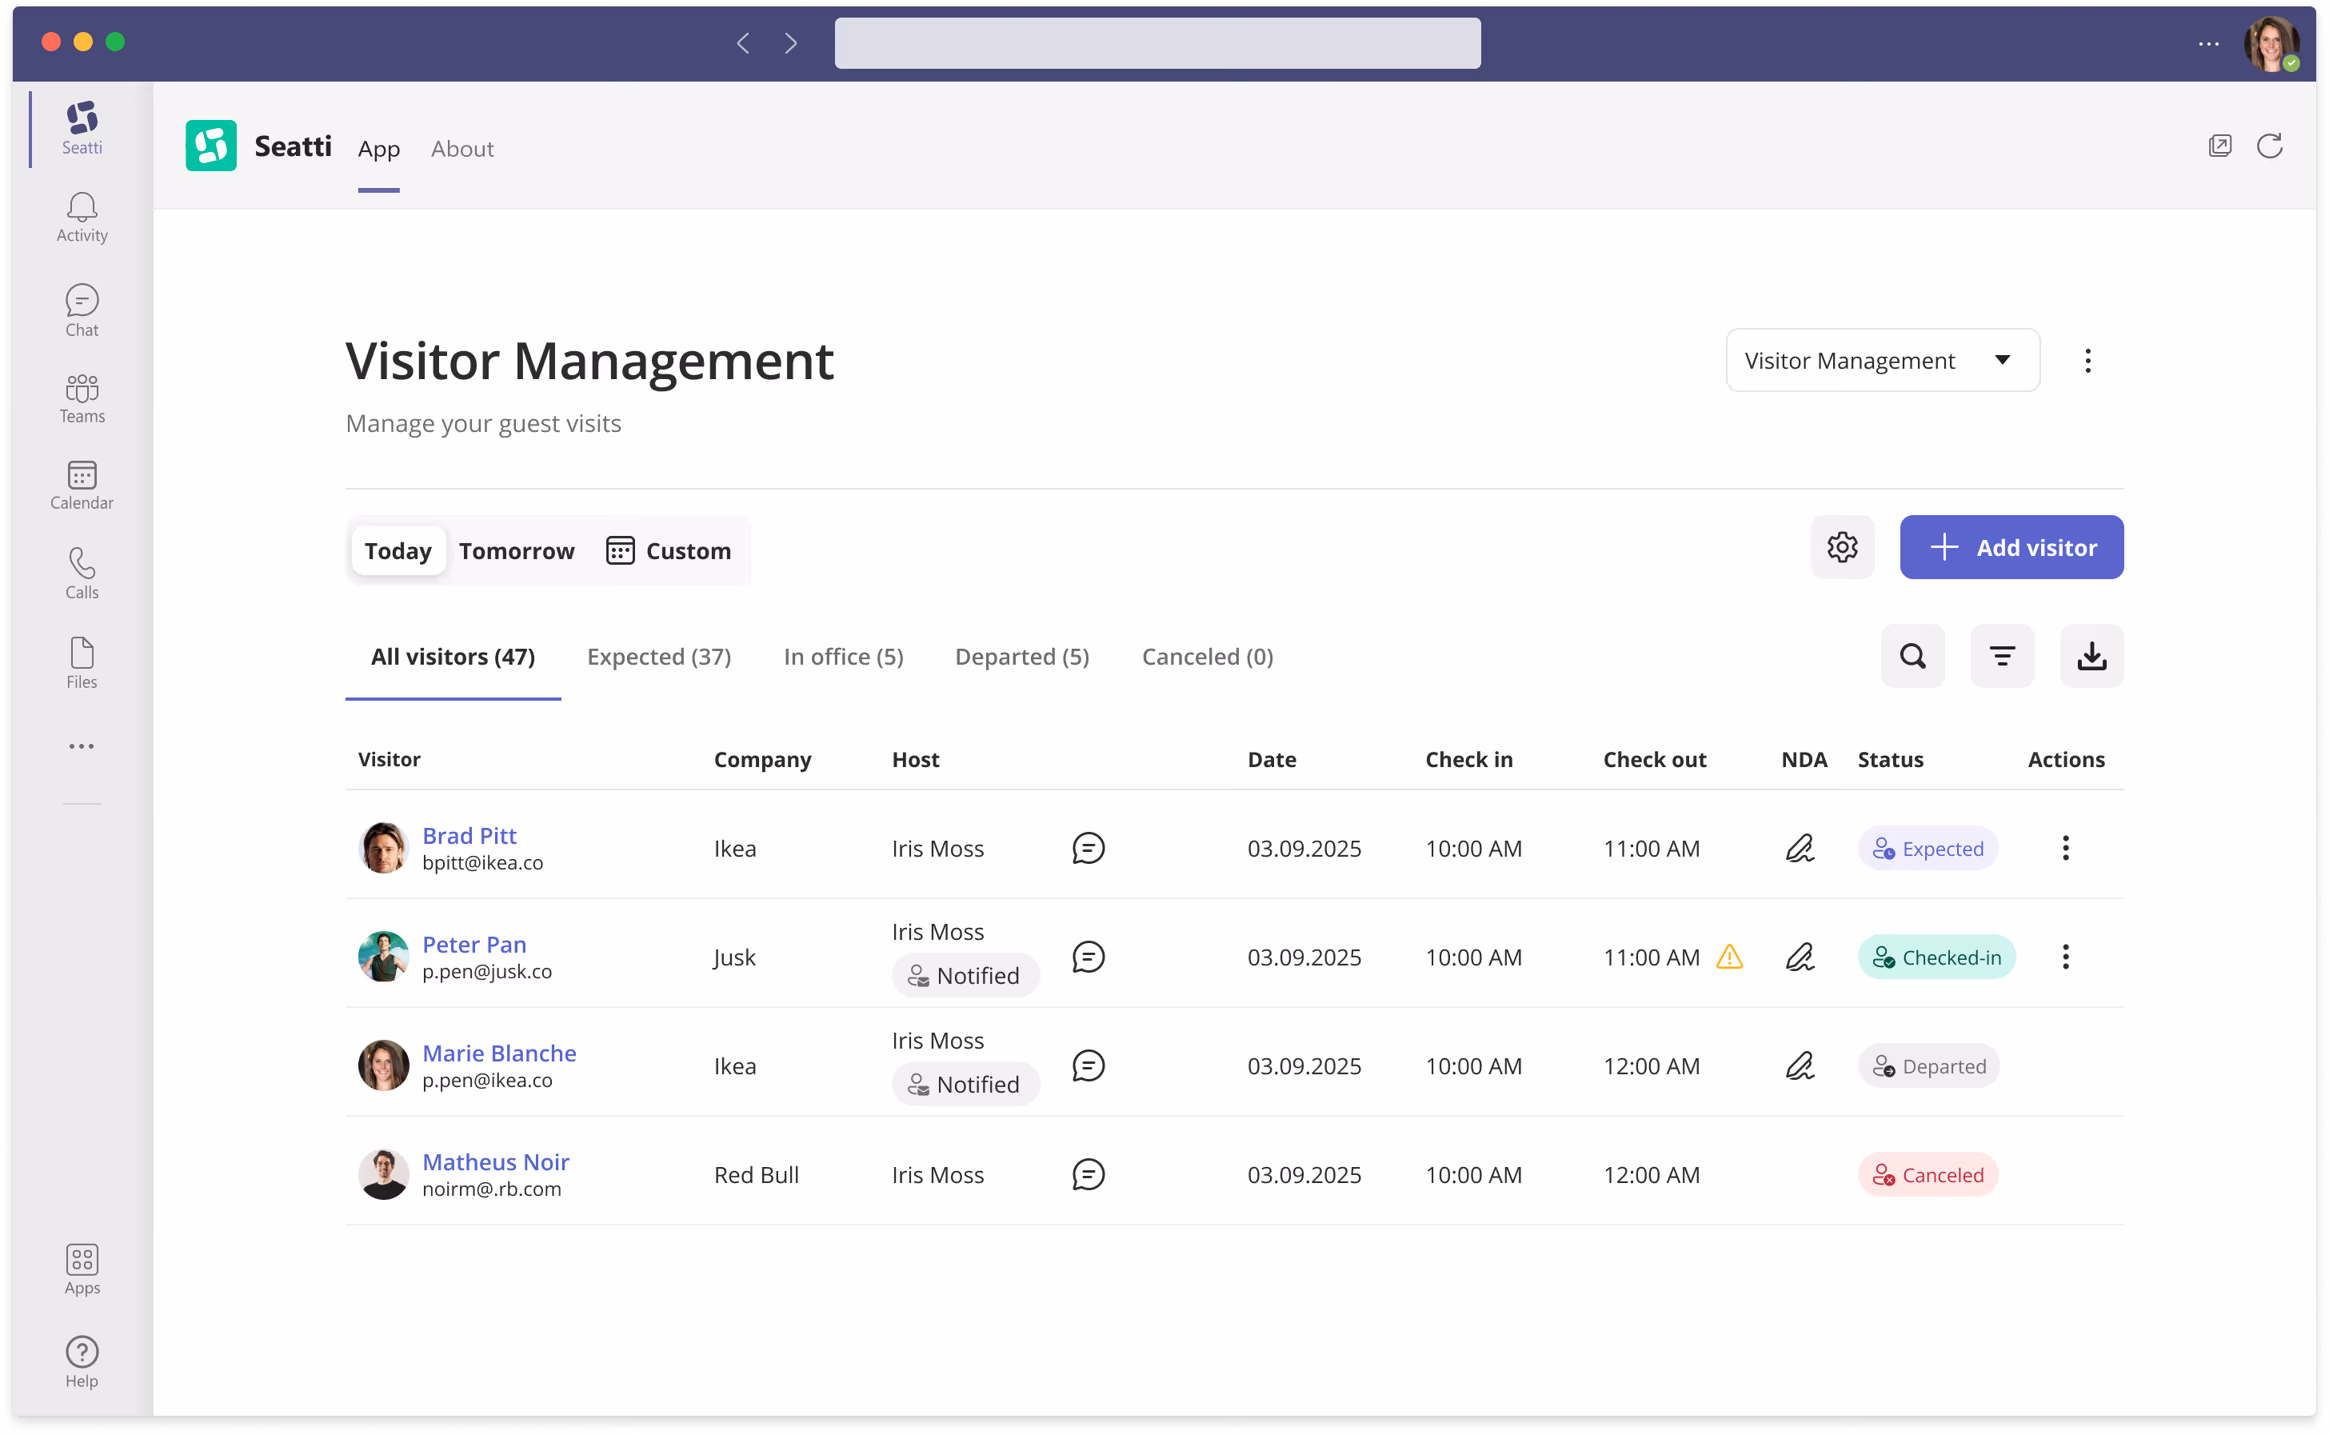Image resolution: width=2329 pixels, height=1435 pixels.
Task: Switch to the About tab
Action: [x=462, y=149]
